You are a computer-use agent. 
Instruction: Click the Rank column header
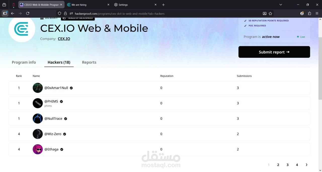pos(19,76)
